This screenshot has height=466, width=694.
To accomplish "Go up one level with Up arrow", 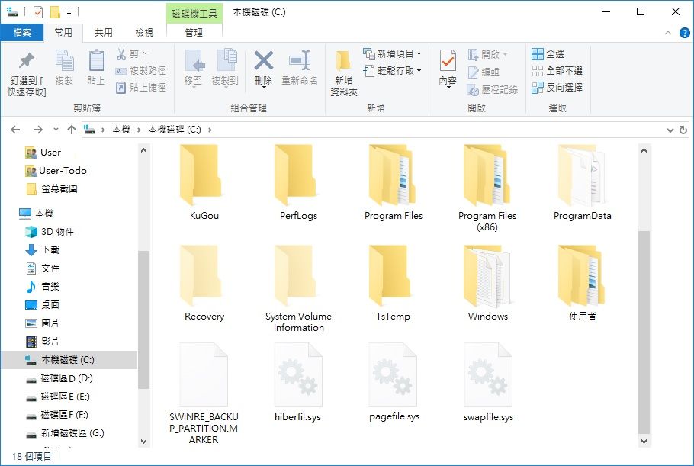I will click(x=71, y=130).
